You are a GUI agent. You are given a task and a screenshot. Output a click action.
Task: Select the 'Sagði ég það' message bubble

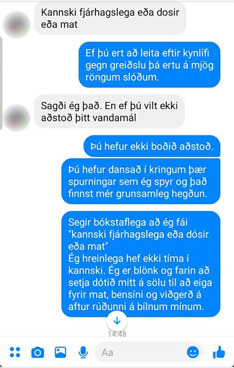[109, 112]
